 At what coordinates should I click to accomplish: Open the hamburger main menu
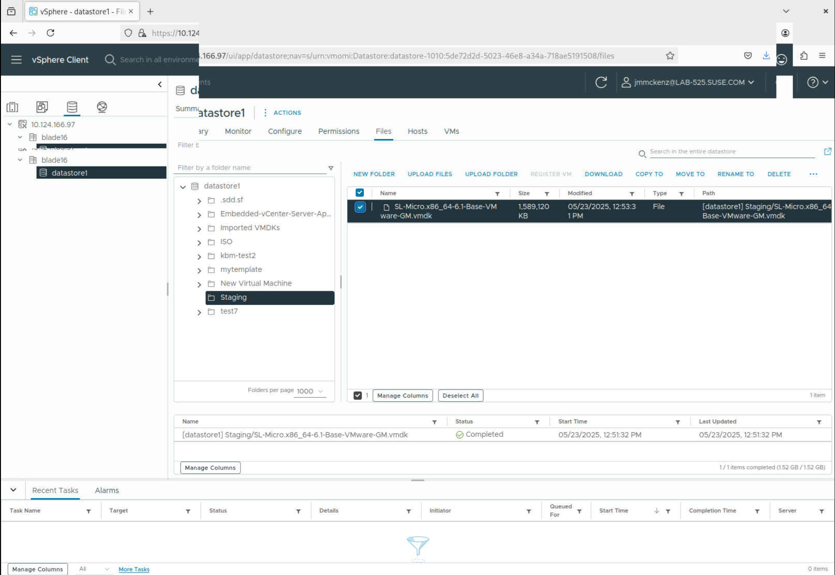click(16, 60)
